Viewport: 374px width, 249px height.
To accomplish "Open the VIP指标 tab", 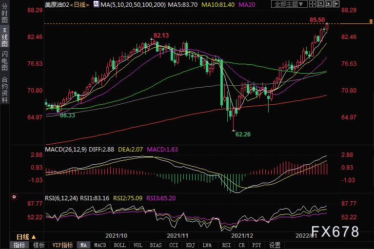I will point(63,245).
